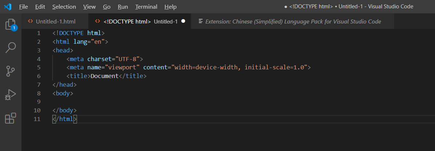435x151 pixels.
Task: Open the View menu
Action: pyautogui.click(x=89, y=7)
